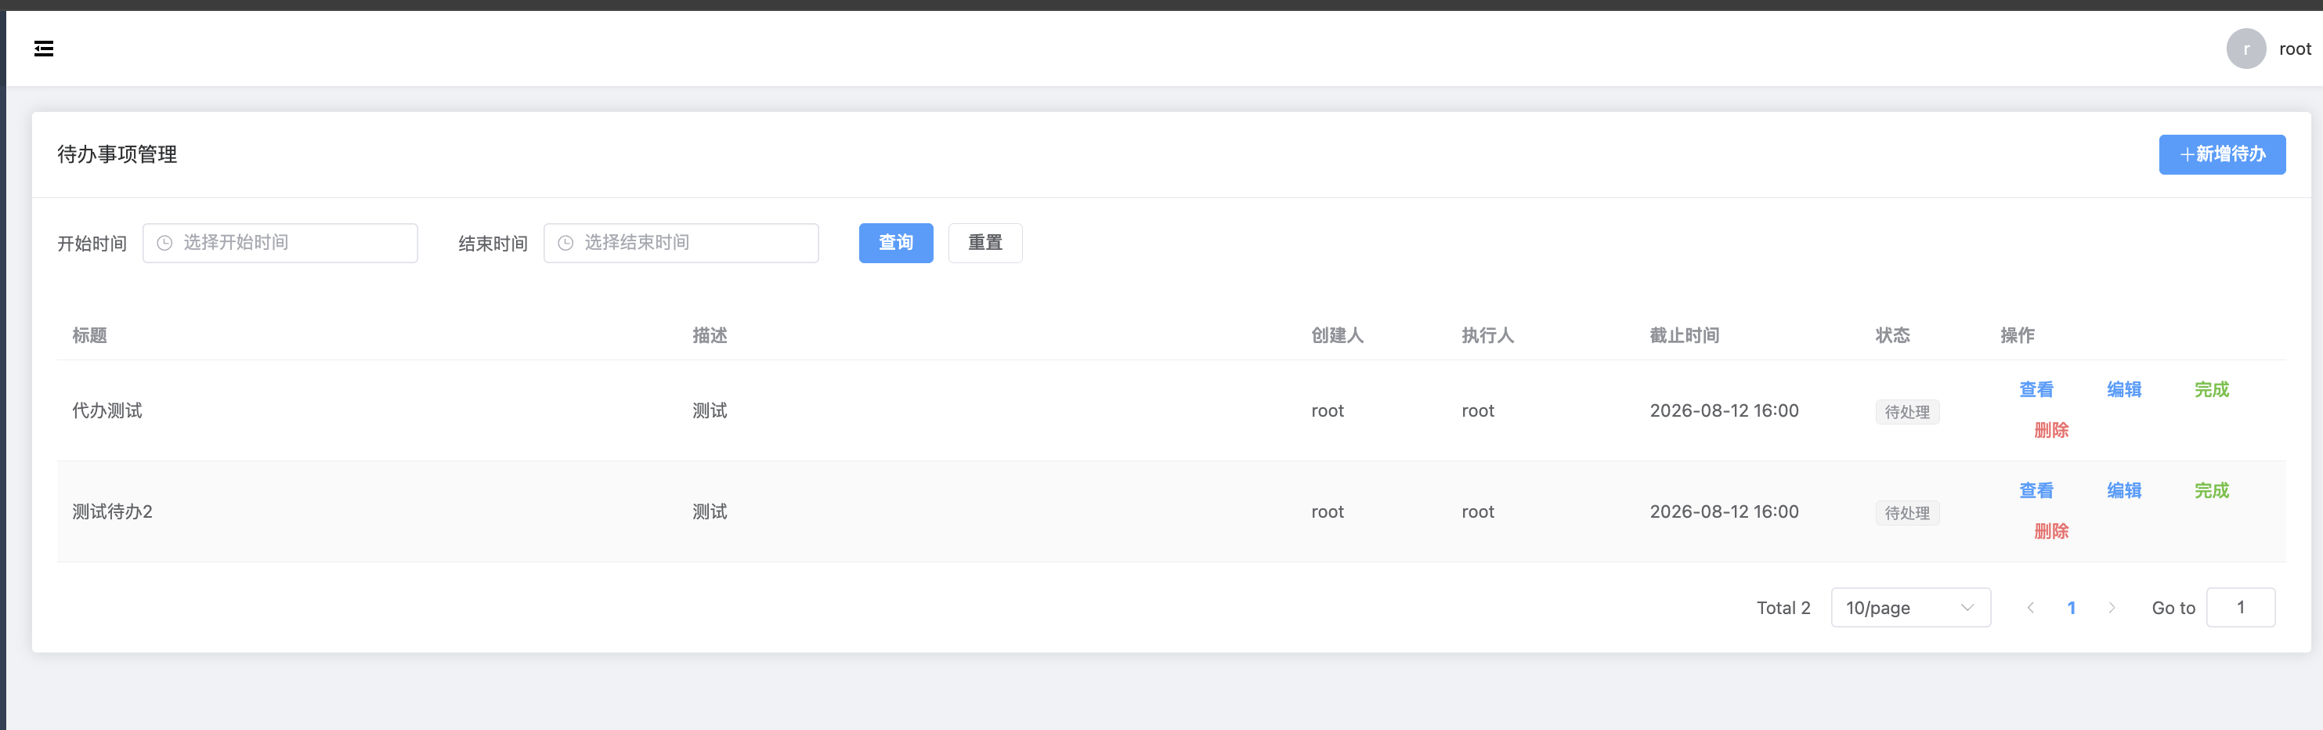Delete the 代办测试 todo item
The image size is (2323, 730).
(x=2050, y=431)
